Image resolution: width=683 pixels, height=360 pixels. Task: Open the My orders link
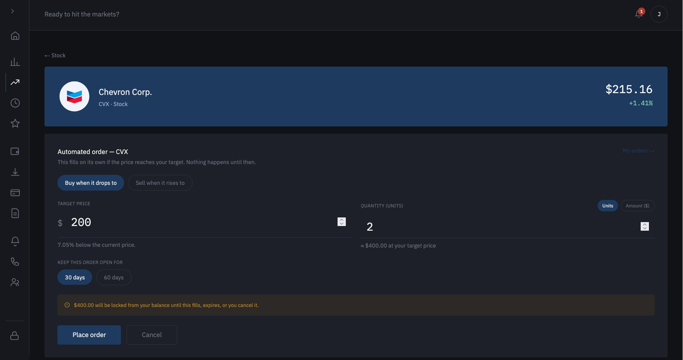pos(639,151)
